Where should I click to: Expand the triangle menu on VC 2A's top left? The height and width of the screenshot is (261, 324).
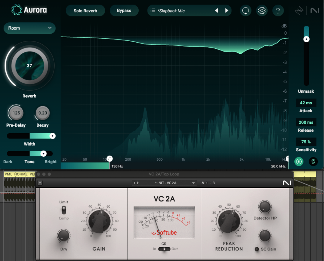pos(40,183)
